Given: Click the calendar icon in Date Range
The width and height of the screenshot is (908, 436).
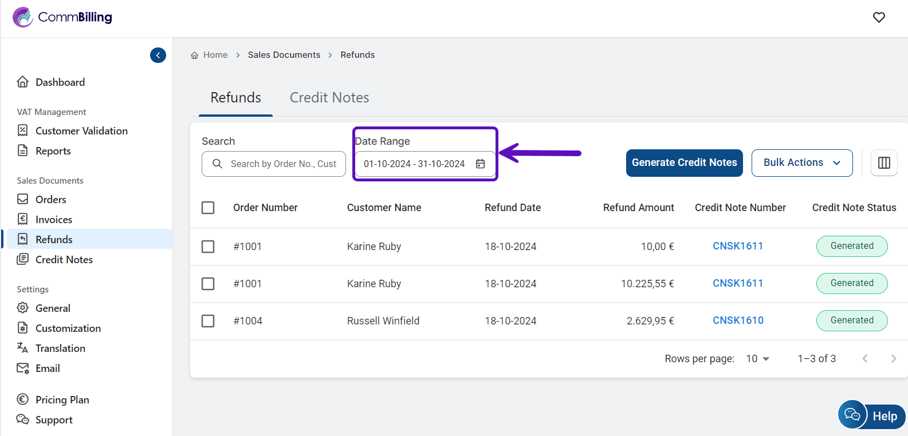Looking at the screenshot, I should point(480,164).
